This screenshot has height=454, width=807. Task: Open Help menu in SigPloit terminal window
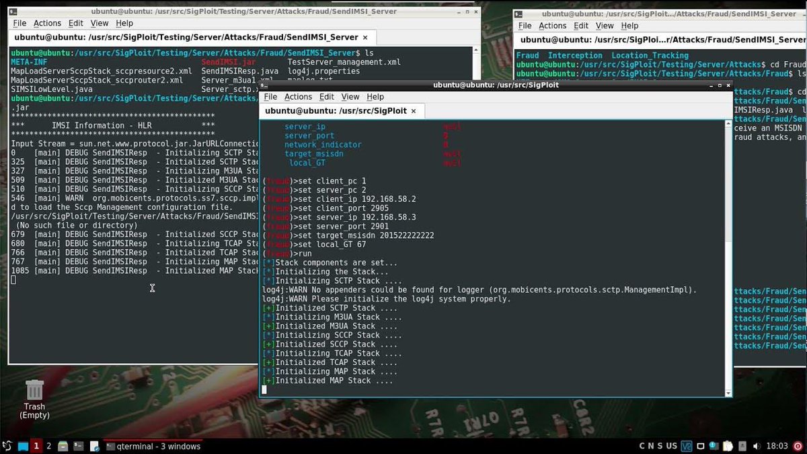[375, 97]
